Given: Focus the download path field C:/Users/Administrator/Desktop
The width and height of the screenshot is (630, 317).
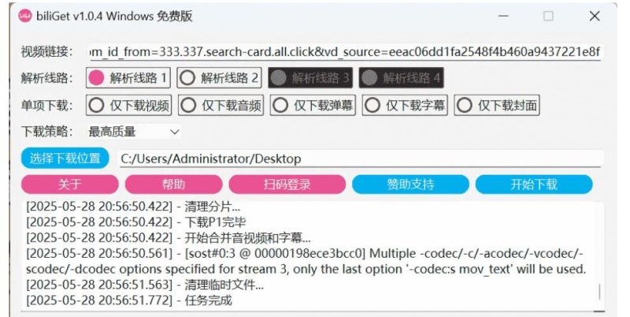Looking at the screenshot, I should (361, 158).
